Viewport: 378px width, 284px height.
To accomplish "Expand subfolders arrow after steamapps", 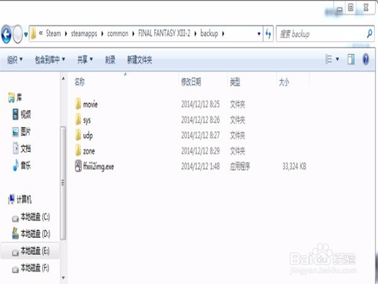I will 102,33.
